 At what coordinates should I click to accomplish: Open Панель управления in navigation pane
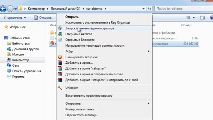tap(27, 71)
